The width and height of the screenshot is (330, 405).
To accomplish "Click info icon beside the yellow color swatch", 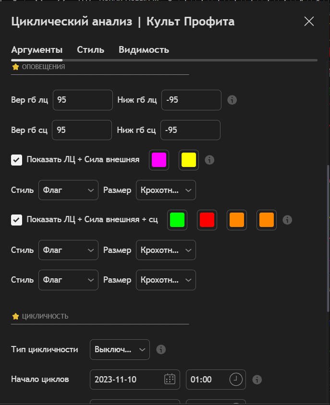I will pos(209,160).
